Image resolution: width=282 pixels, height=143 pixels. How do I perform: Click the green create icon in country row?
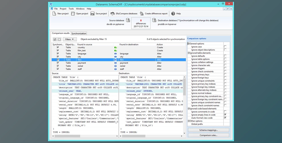(116, 47)
